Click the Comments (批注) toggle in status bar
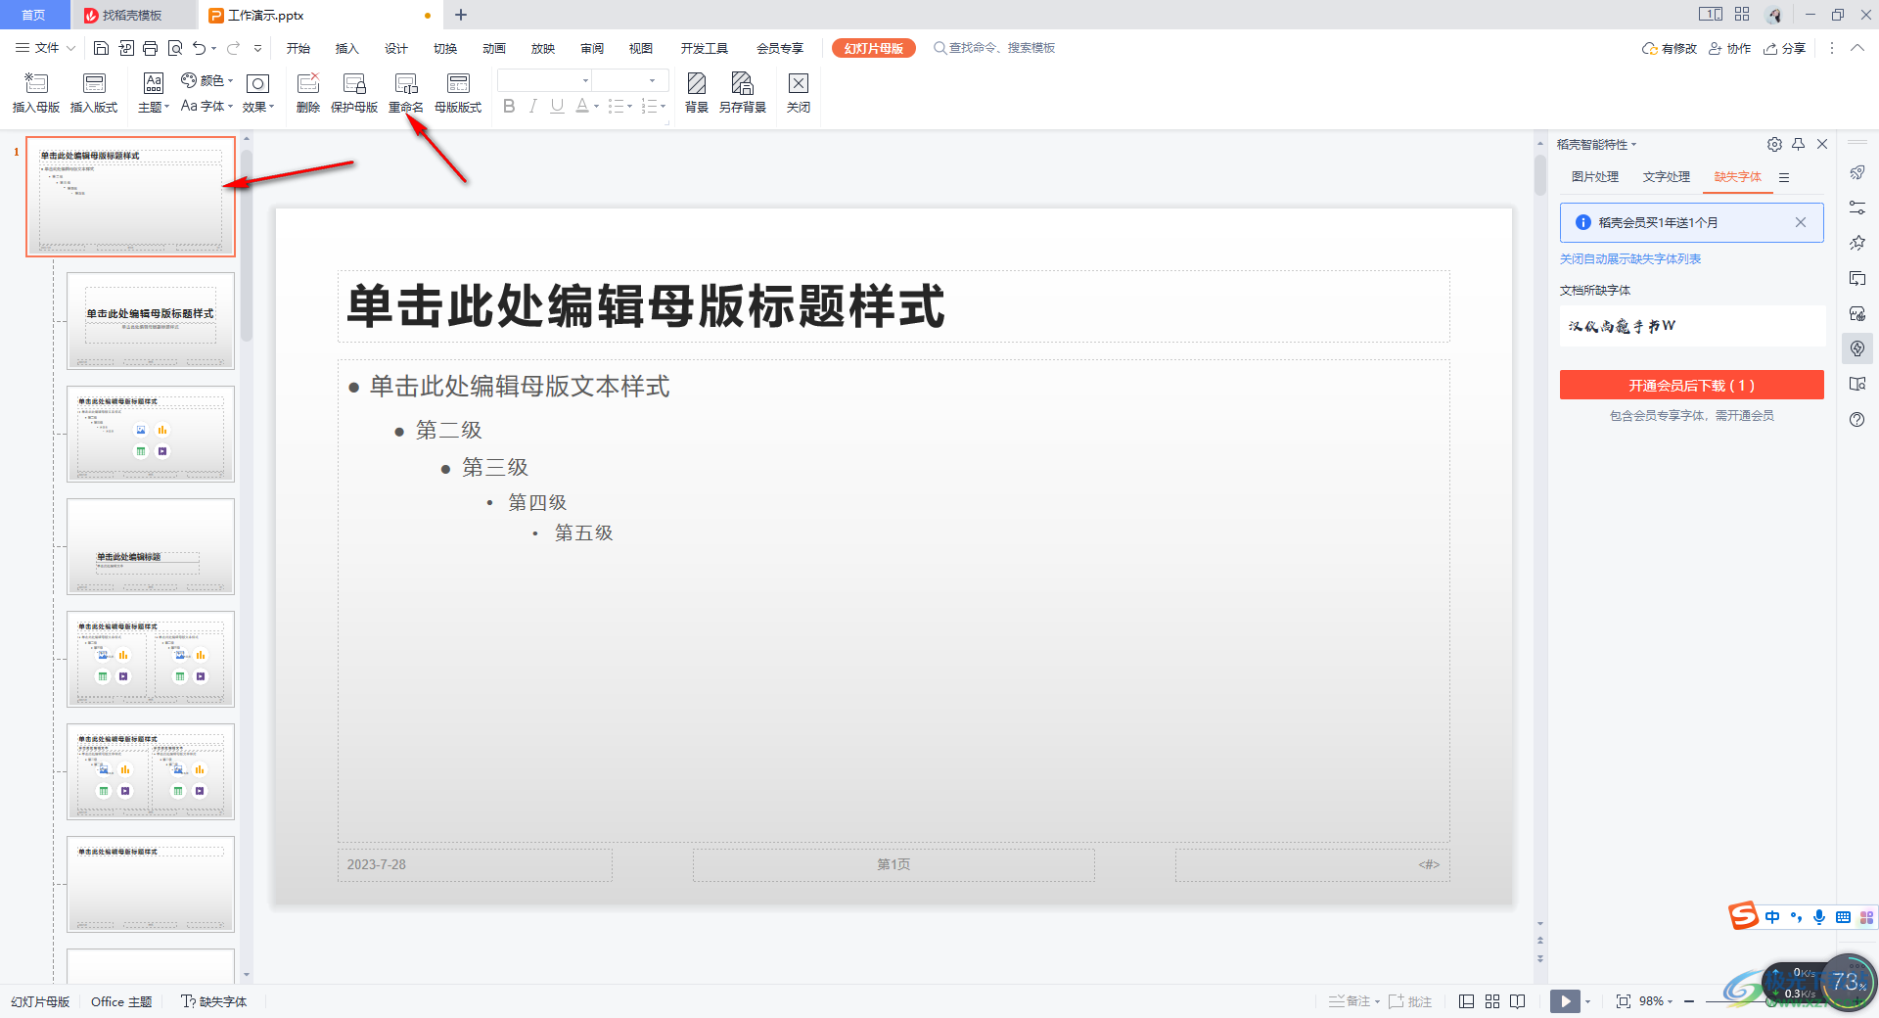Image resolution: width=1879 pixels, height=1018 pixels. [x=1410, y=1001]
